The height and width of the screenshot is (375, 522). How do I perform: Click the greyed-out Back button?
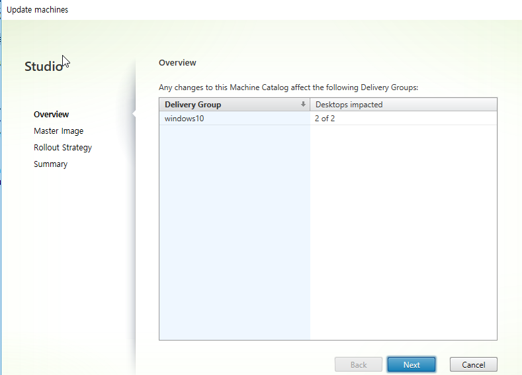coord(359,364)
